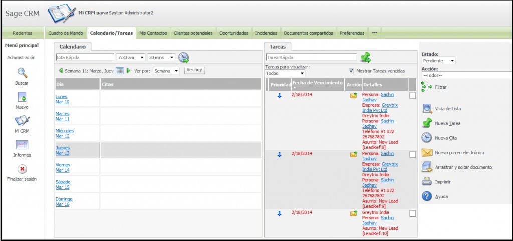Open the Incidencias tab
The image size is (513, 241).
pos(266,33)
